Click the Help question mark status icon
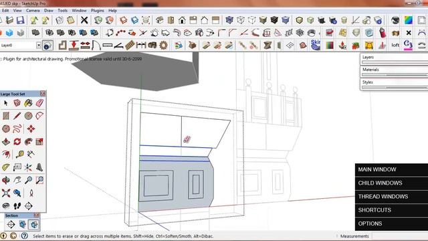 click(24, 236)
